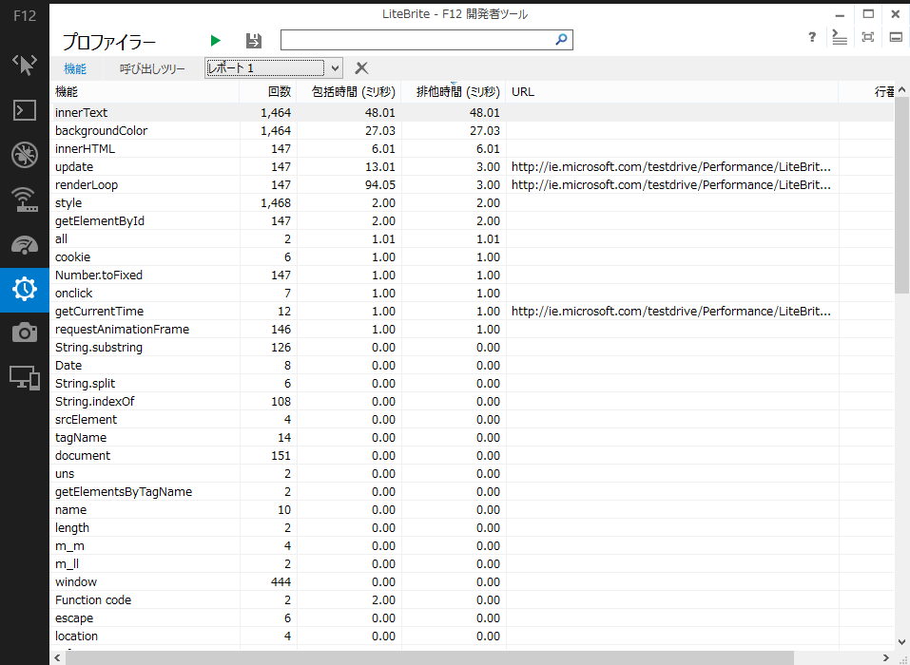The height and width of the screenshot is (665, 910).
Task: Select the location row
Action: 473,636
